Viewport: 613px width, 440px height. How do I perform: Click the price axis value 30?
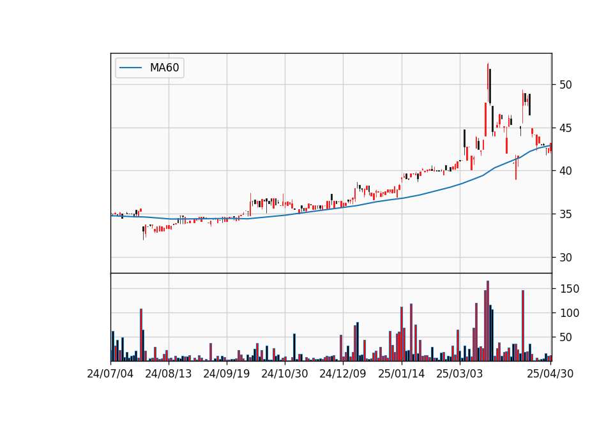[566, 258]
